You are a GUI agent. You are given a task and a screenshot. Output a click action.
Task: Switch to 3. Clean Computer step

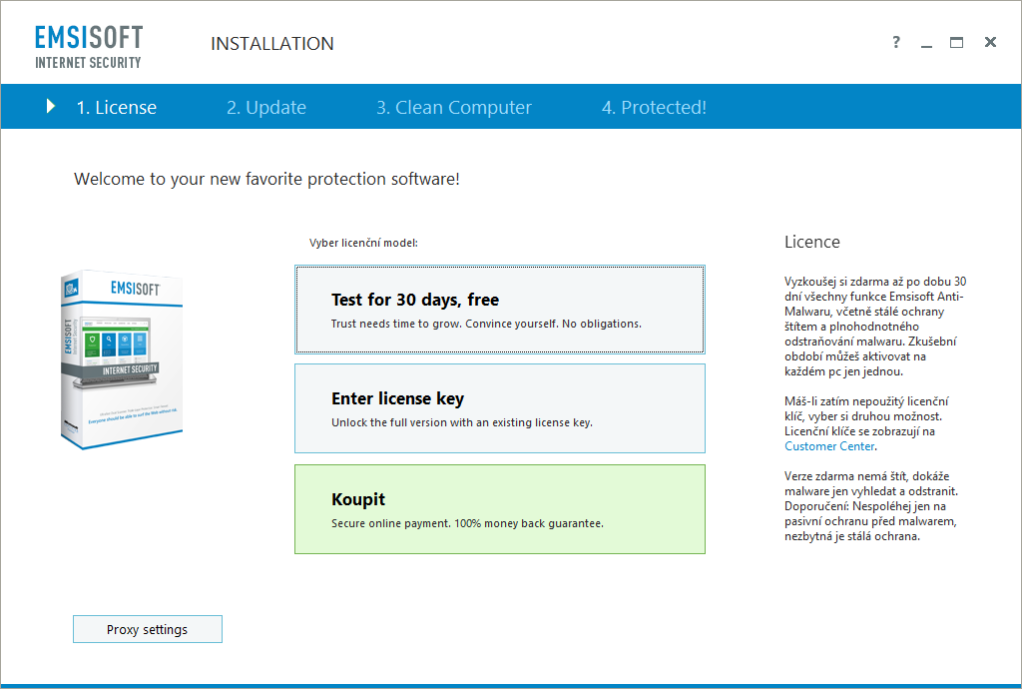[453, 108]
